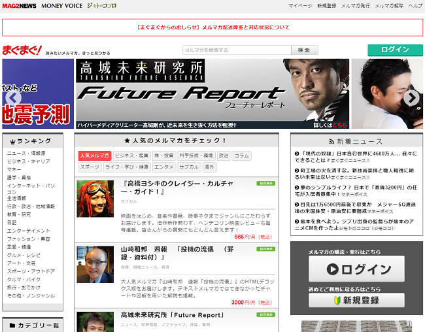Viewport: 425px width, 332px height.
Task: Select the サブカル tab
Action: (189, 167)
